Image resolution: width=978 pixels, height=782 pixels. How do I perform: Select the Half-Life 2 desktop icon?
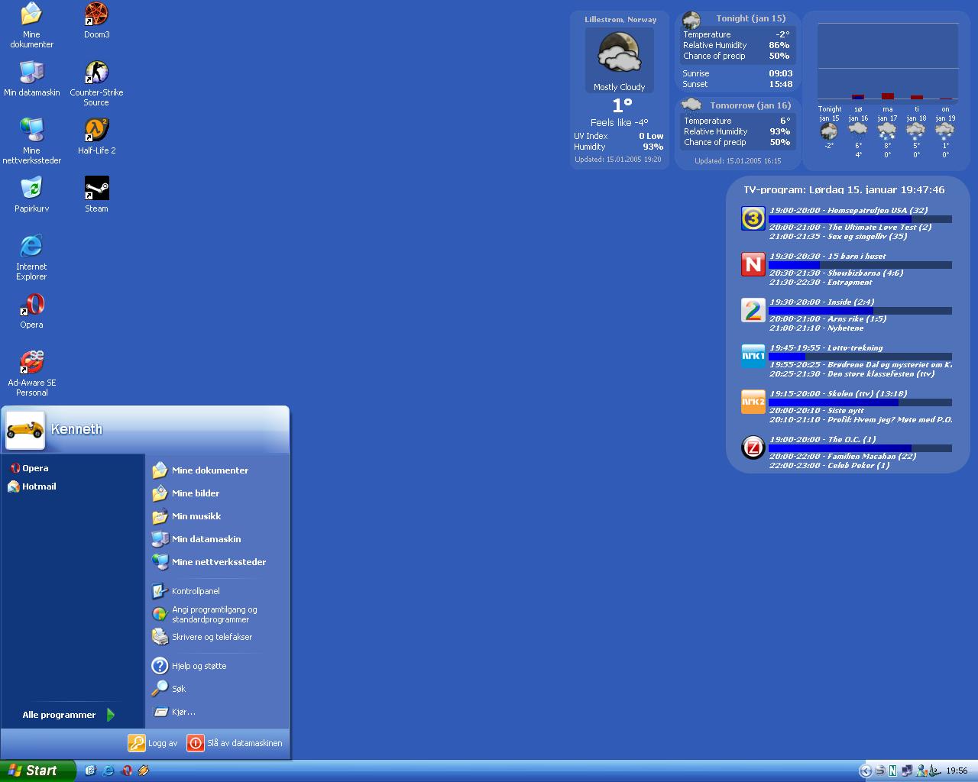[96, 137]
